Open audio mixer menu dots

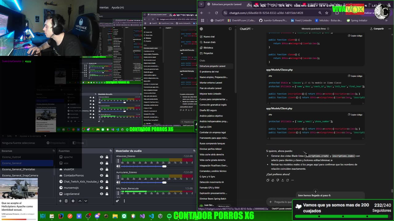pyautogui.click(x=124, y=201)
